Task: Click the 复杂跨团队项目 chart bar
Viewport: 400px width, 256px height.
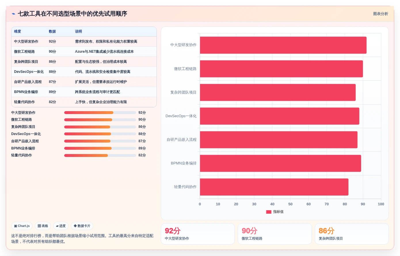Action: click(x=278, y=92)
